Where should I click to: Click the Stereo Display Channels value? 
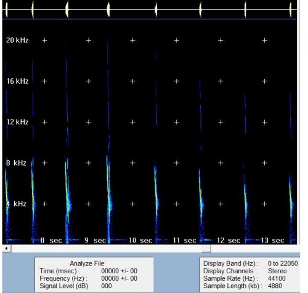point(277,271)
